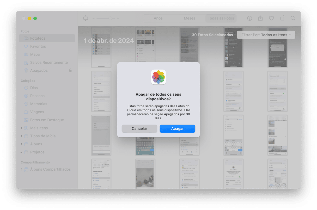Viewport: 317px width, 210px height.
Task: Open Favoritos in the sidebar
Action: click(x=38, y=46)
